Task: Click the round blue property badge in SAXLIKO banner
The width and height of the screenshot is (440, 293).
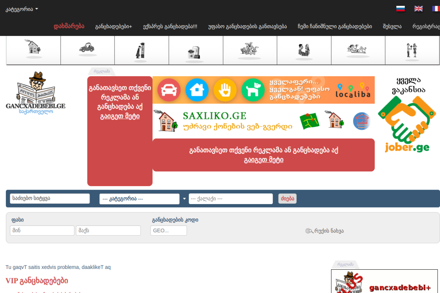Action: pyautogui.click(x=362, y=121)
